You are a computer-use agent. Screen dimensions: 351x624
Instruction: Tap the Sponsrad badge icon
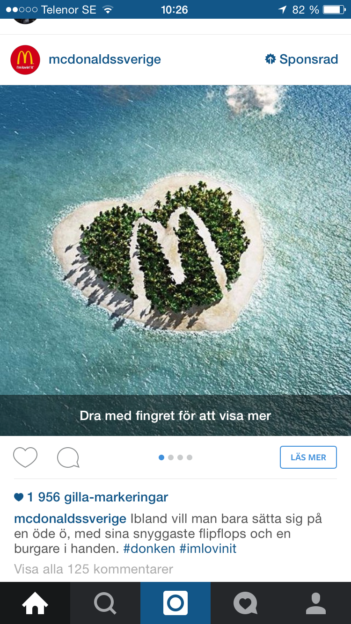270,59
